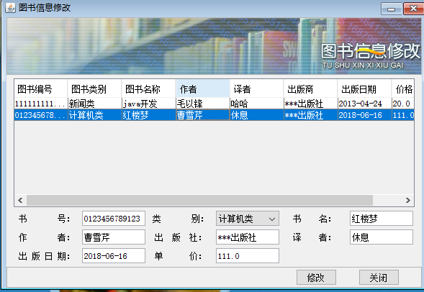The width and height of the screenshot is (424, 292).
Task: Sort by the 图书编号 column header
Action: pyautogui.click(x=40, y=89)
